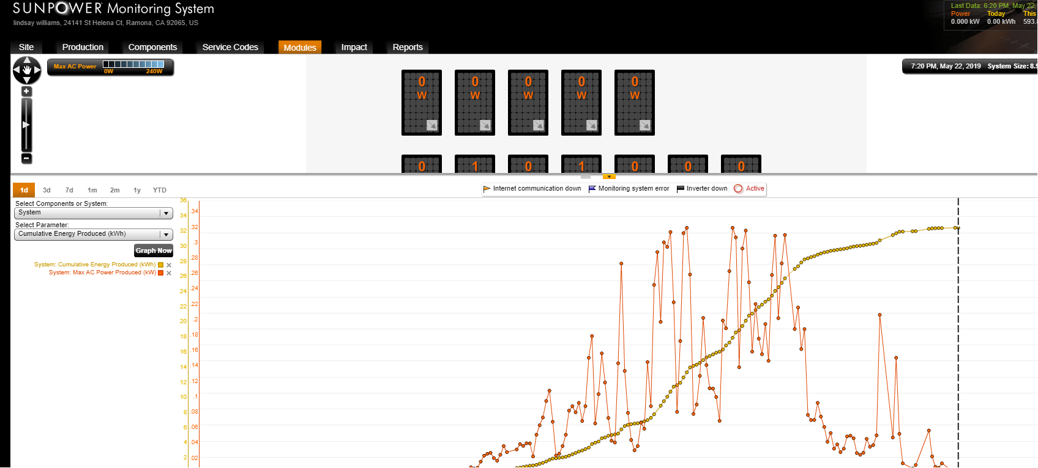This screenshot has width=1038, height=468.
Task: Go to the Components tab
Action: (152, 47)
